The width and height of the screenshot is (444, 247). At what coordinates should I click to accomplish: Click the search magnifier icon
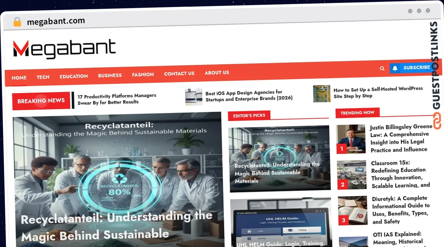(382, 68)
